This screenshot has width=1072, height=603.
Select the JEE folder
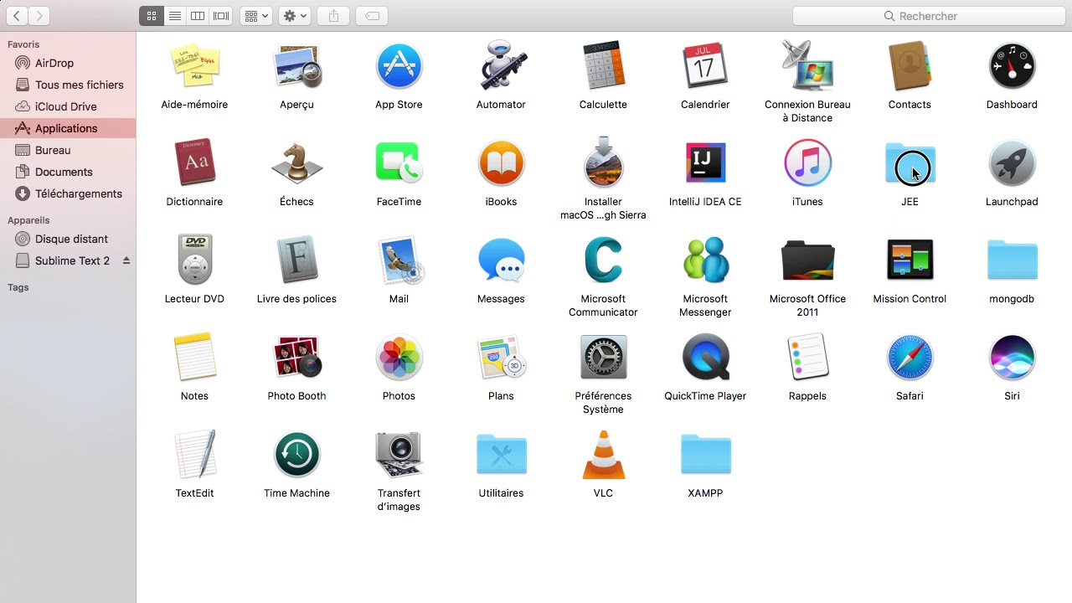coord(910,163)
